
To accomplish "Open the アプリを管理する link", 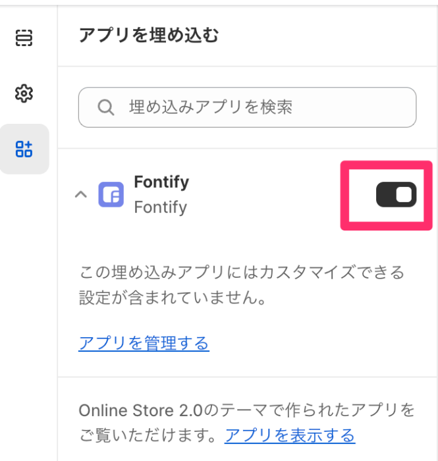I will pos(144,343).
